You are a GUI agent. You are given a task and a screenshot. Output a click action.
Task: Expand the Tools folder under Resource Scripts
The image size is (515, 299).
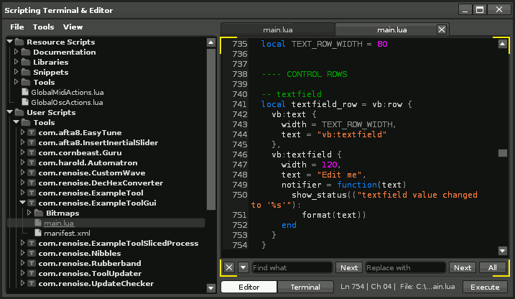pos(16,82)
